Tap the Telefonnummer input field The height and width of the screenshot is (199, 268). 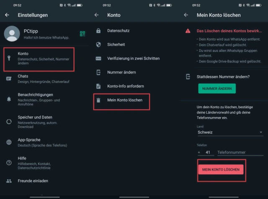tap(239, 153)
